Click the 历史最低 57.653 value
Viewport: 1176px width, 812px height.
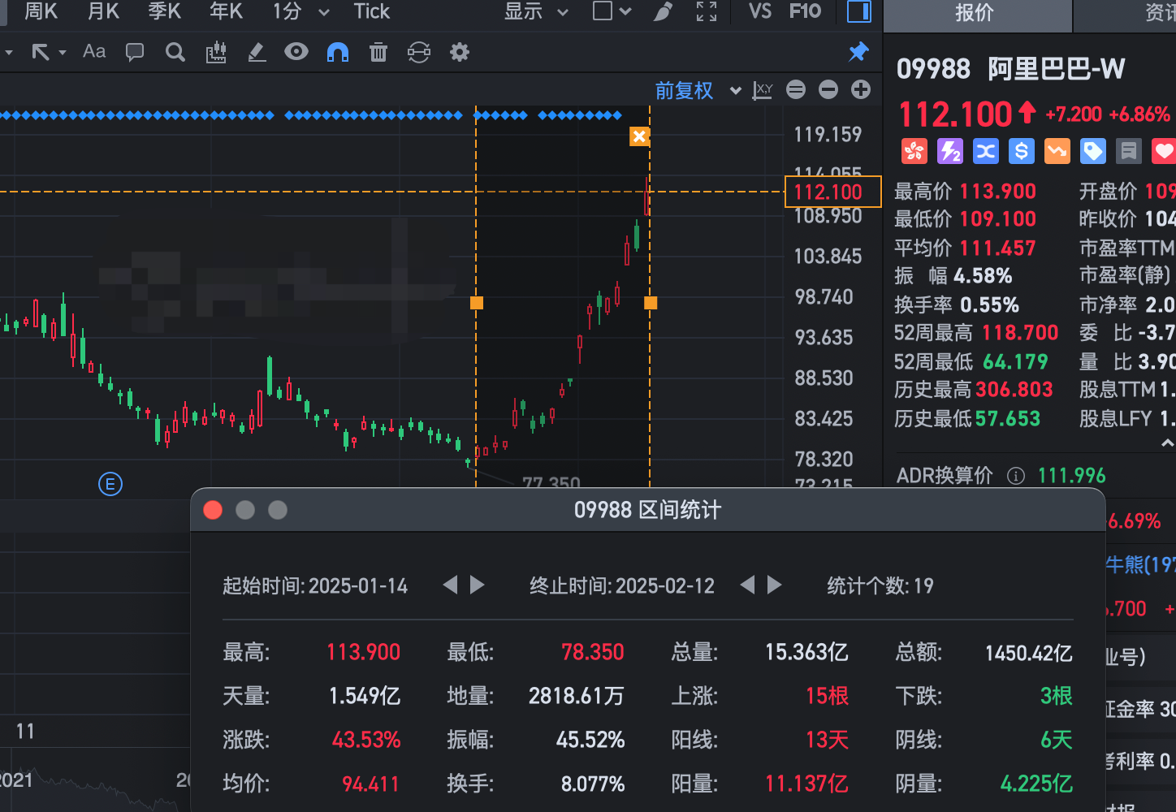tap(1008, 419)
